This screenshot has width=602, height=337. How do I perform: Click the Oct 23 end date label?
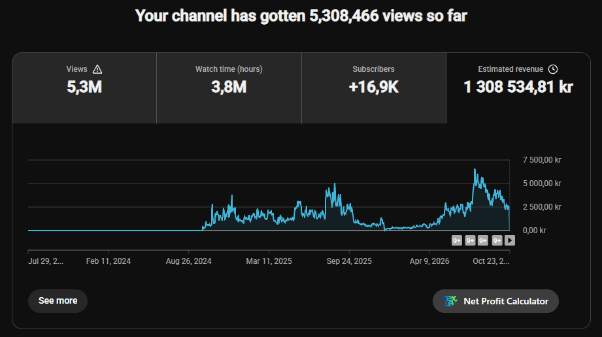point(491,261)
